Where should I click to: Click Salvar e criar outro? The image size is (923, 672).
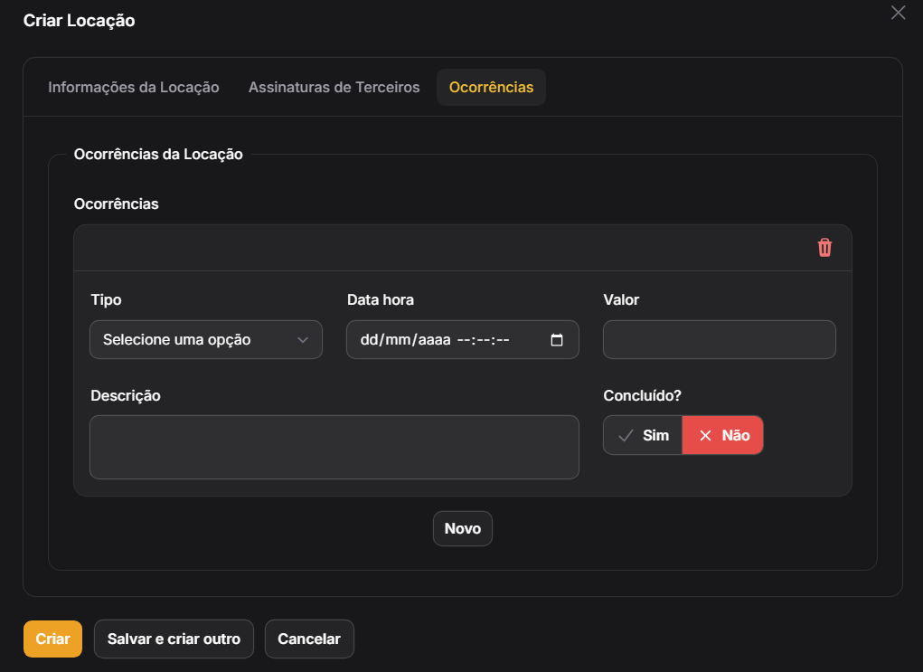174,639
